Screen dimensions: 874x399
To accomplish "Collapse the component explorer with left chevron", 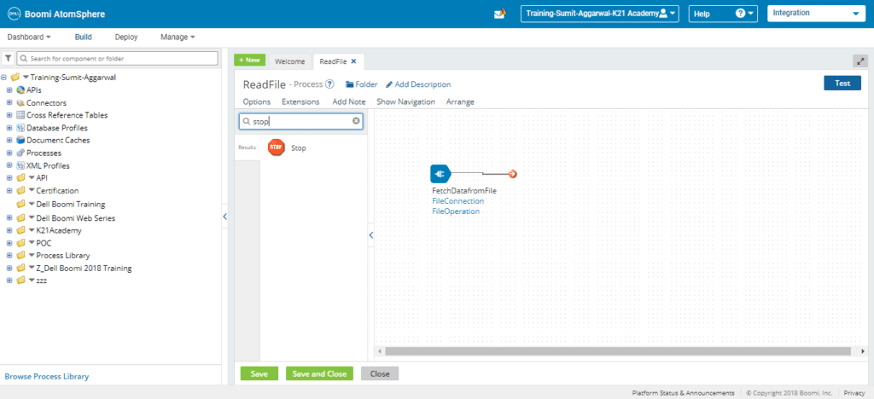I will tap(224, 217).
